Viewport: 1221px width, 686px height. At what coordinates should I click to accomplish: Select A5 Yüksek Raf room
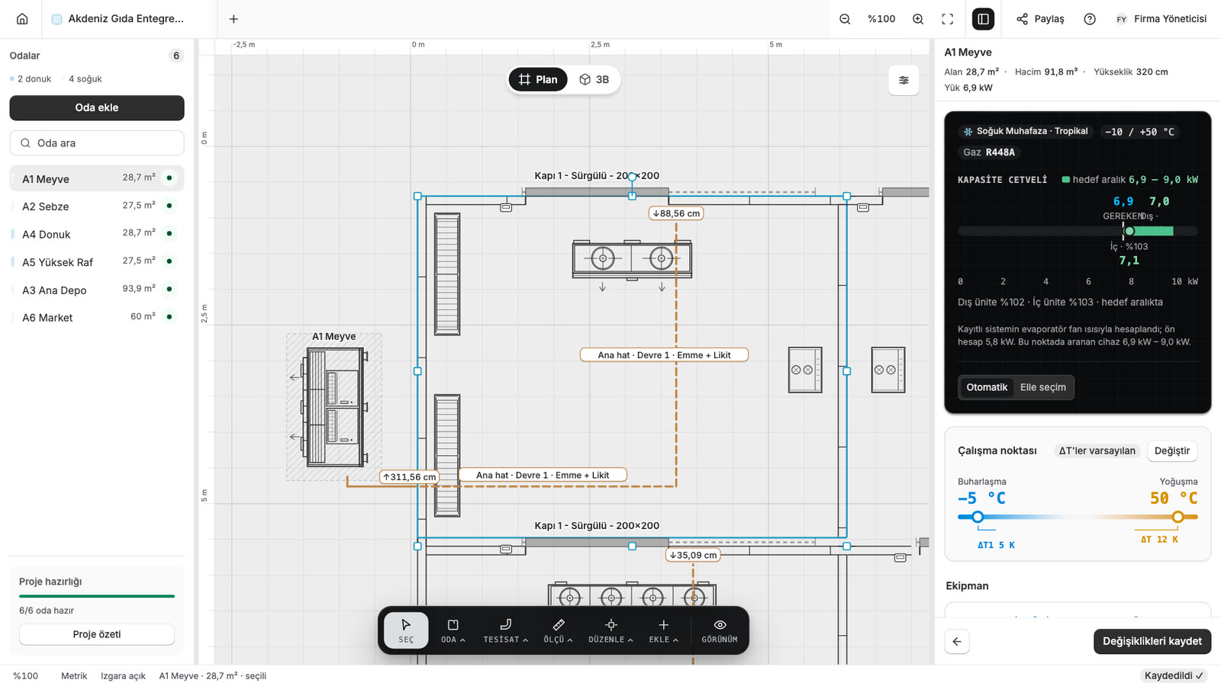coord(97,261)
